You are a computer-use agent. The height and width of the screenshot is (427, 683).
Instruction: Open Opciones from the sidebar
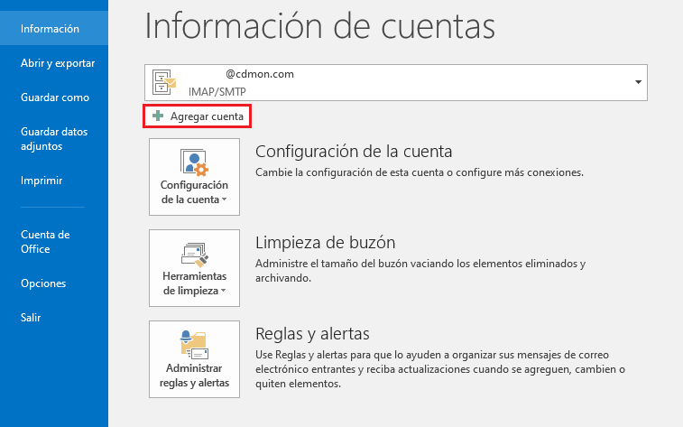pyautogui.click(x=43, y=283)
